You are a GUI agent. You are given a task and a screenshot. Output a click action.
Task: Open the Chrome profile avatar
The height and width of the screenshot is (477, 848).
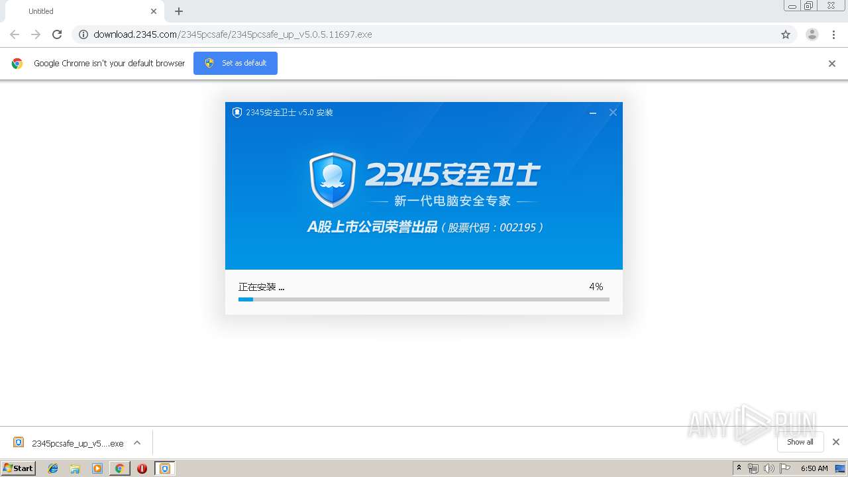pyautogui.click(x=812, y=34)
